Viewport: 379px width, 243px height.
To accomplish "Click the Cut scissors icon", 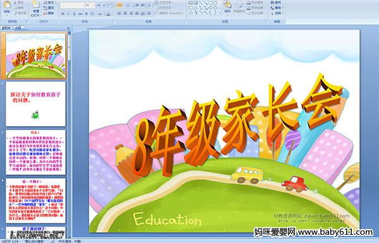I will (x=15, y=3).
